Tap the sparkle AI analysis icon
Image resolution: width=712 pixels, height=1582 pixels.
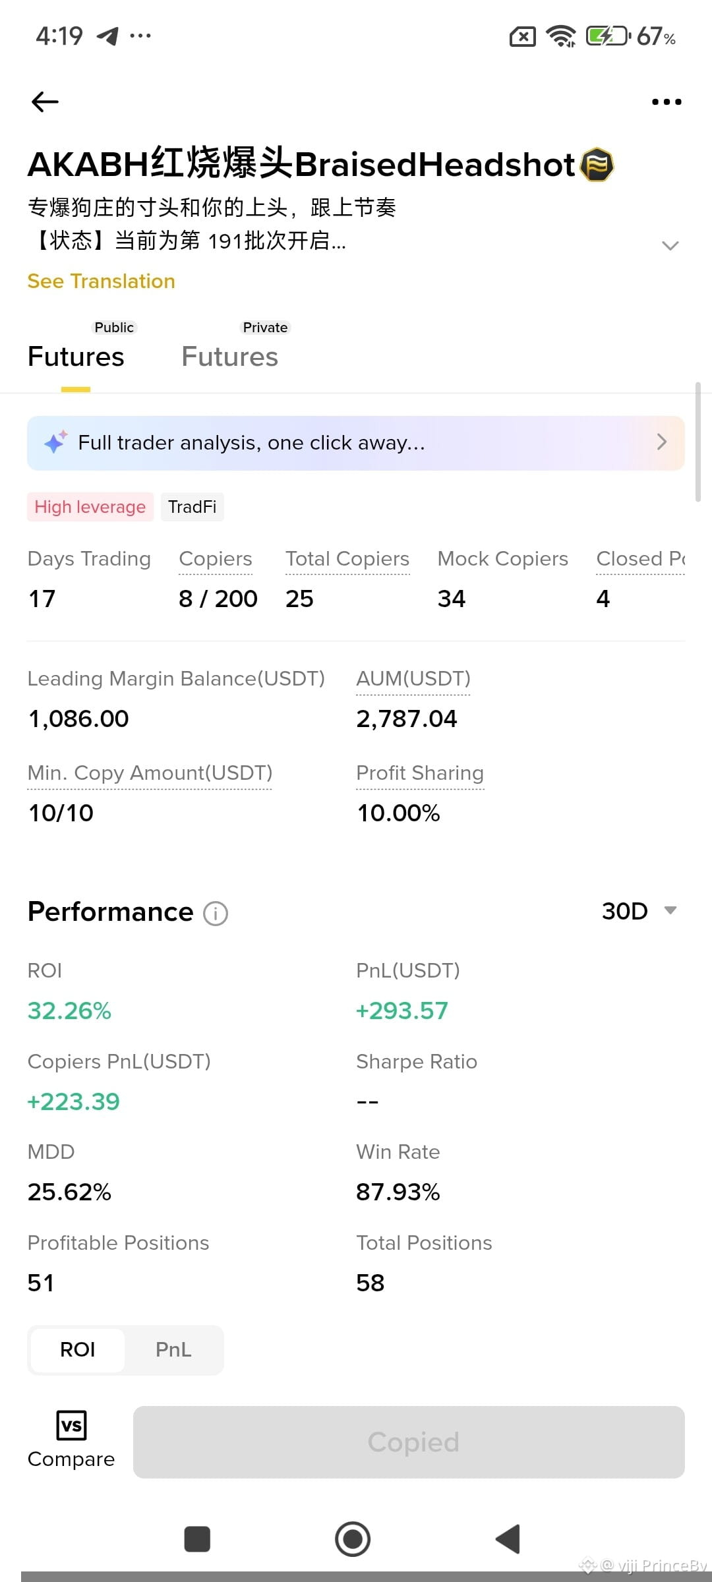(55, 442)
